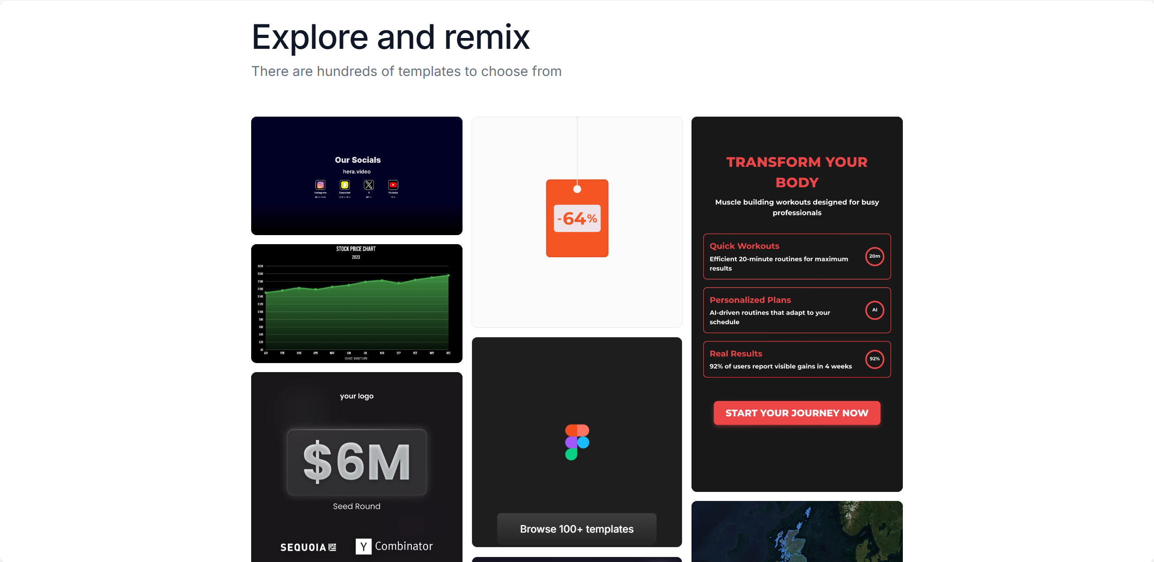Screen dimensions: 1154x562
Task: Click the Sequoia logo
Action: click(x=308, y=547)
